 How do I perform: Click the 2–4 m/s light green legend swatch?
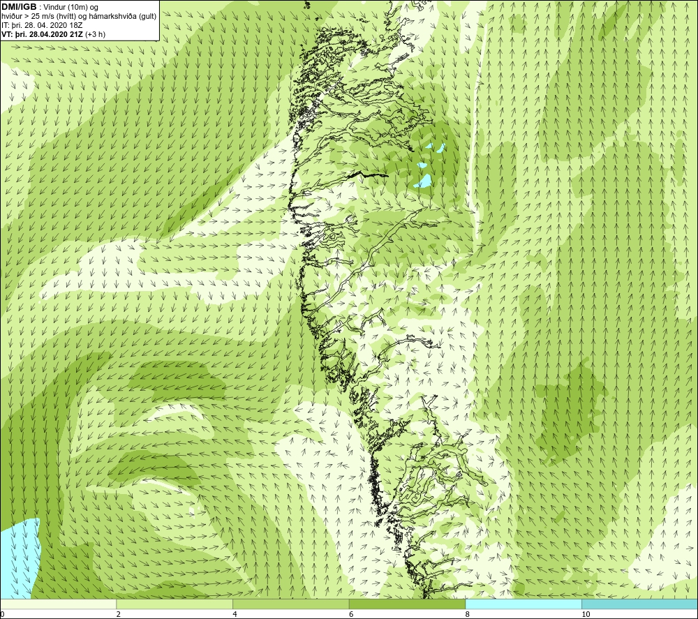(x=174, y=604)
